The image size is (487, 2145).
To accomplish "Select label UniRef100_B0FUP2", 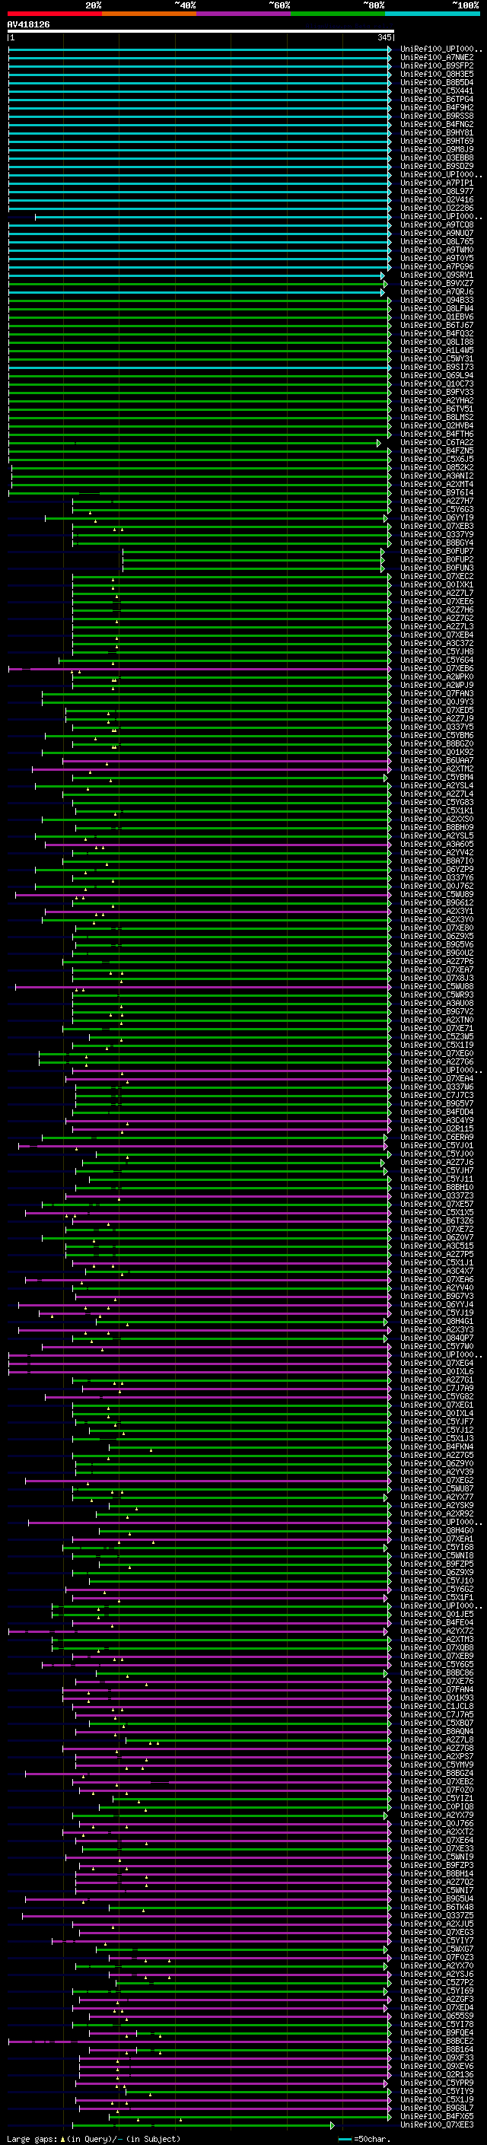I will 437,559.
